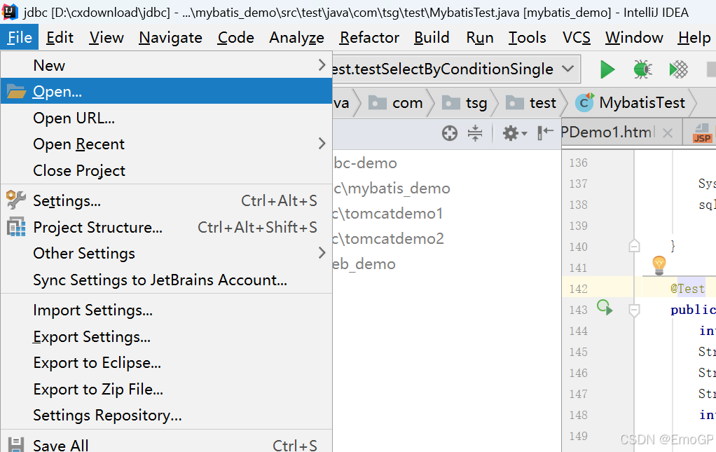The width and height of the screenshot is (716, 452).
Task: Open the File menu
Action: pos(20,37)
